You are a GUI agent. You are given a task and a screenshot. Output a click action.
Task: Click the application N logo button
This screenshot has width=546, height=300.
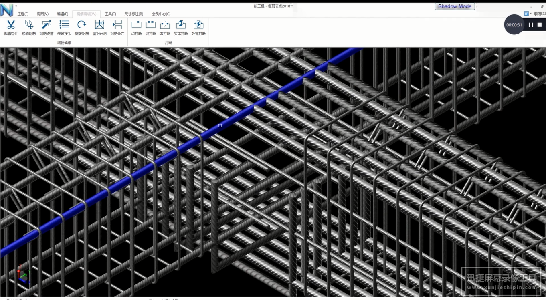click(7, 10)
